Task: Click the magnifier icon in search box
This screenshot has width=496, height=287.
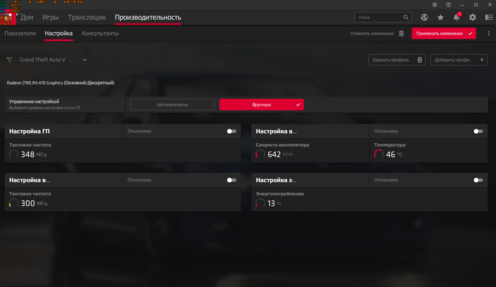Action: point(406,17)
